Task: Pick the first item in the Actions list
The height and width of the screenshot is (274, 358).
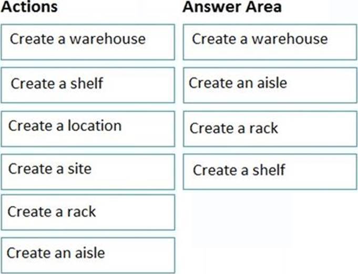Action: (88, 41)
